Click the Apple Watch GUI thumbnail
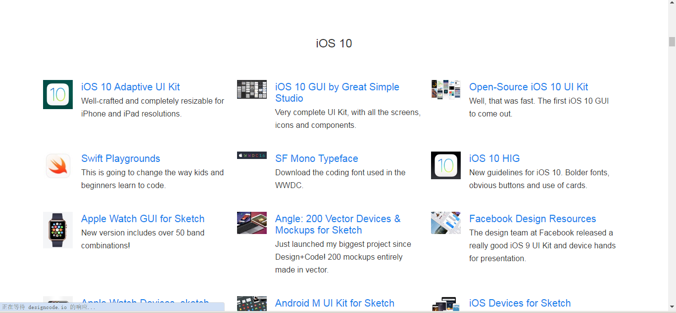This screenshot has height=313, width=676. [x=58, y=230]
